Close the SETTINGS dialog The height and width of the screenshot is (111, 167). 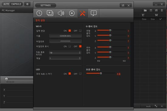tap(128, 5)
